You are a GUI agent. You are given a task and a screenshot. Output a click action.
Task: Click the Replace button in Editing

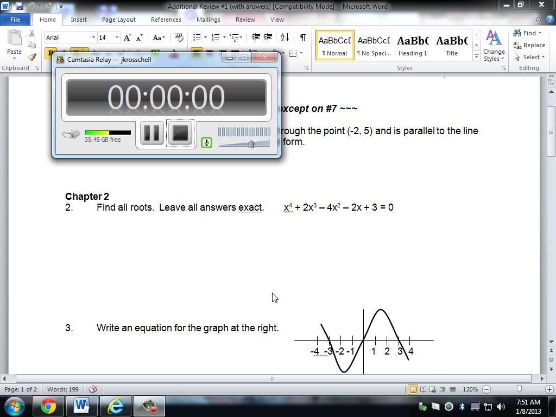[529, 45]
